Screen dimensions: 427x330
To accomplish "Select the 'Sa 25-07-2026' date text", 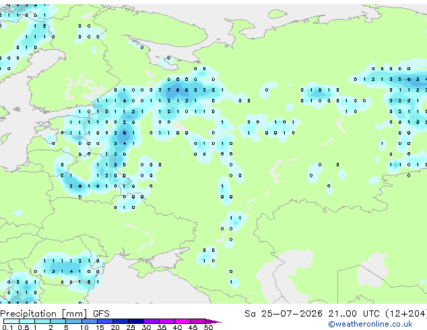I will (x=284, y=314).
